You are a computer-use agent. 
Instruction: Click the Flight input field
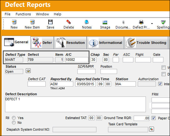coord(143,60)
